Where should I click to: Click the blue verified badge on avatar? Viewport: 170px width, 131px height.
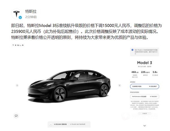pyautogui.click(x=20, y=17)
